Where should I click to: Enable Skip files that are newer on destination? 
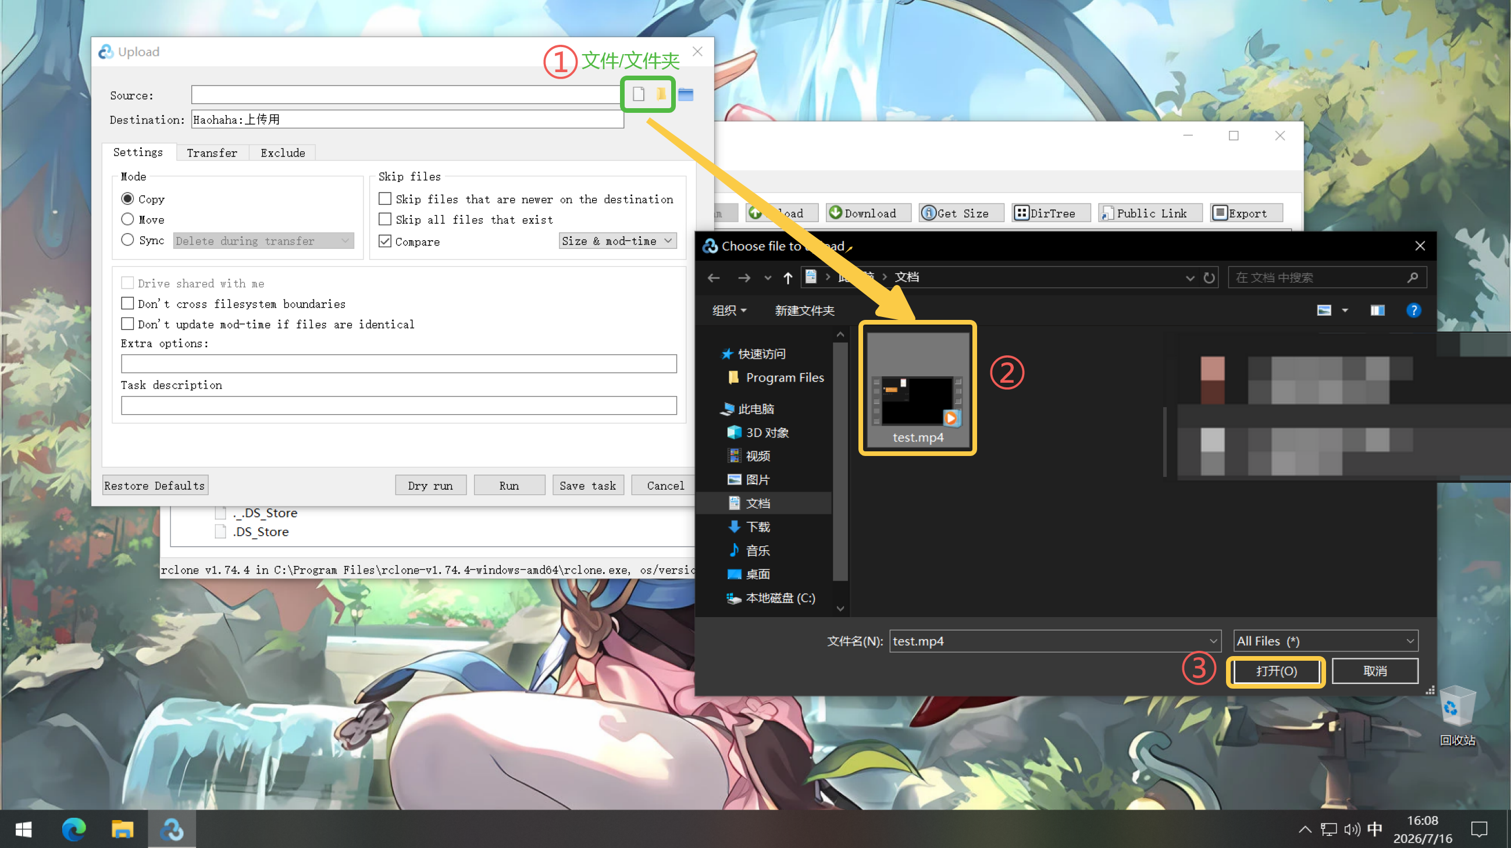point(385,198)
